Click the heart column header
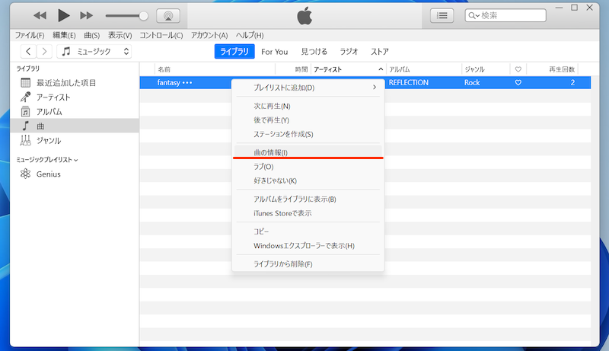This screenshot has height=351, width=609. (x=518, y=69)
